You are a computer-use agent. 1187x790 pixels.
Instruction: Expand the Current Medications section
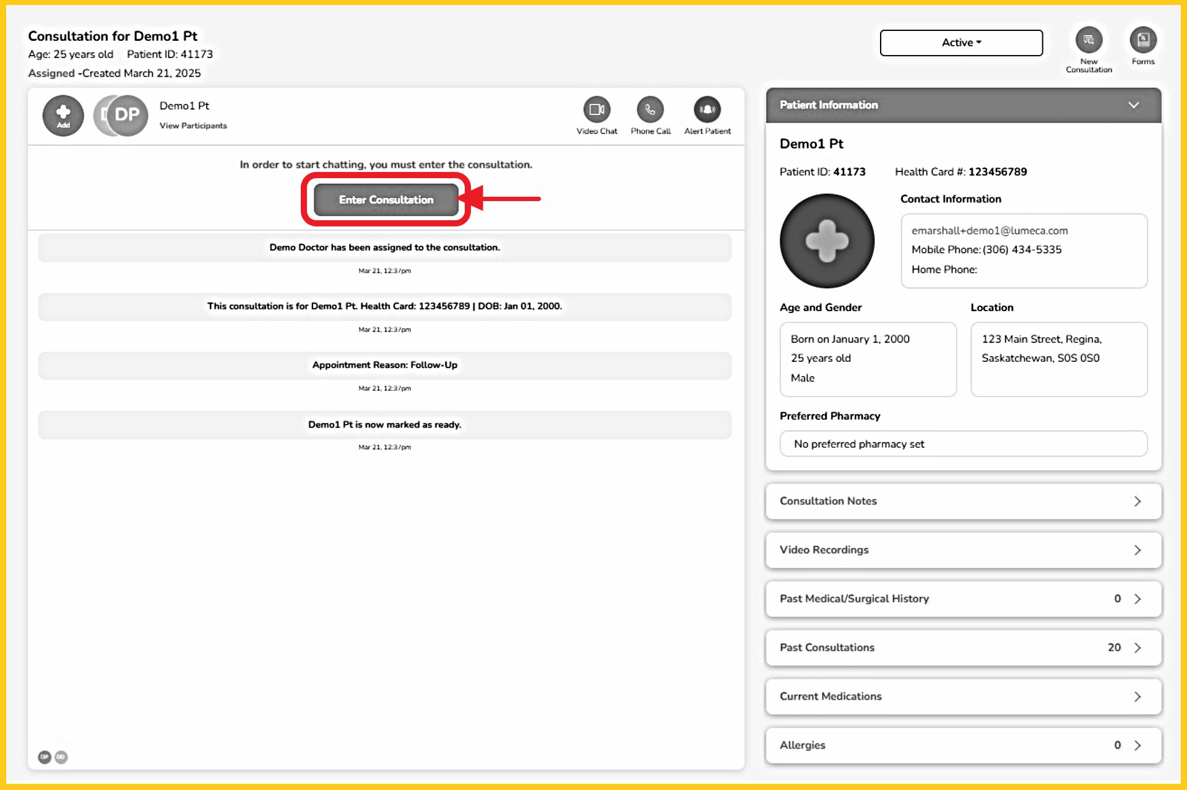963,697
